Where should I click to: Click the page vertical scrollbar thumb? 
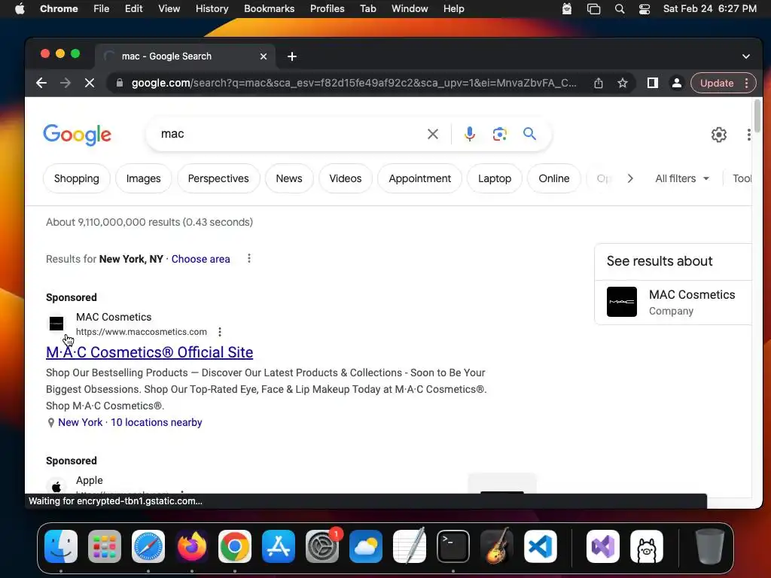click(757, 115)
